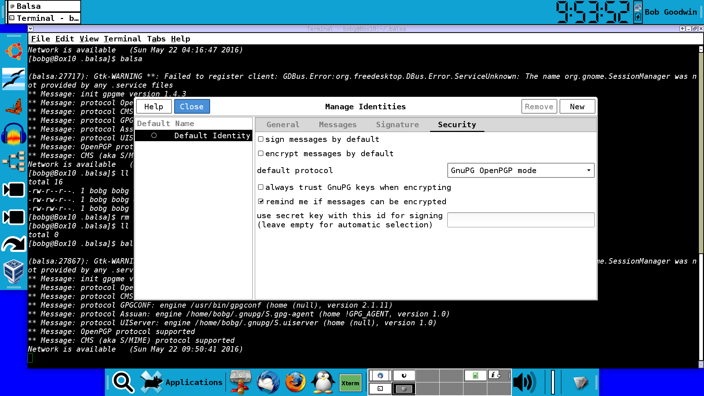Viewport: 704px width, 396px height.
Task: Click New to create an identity
Action: (x=577, y=107)
